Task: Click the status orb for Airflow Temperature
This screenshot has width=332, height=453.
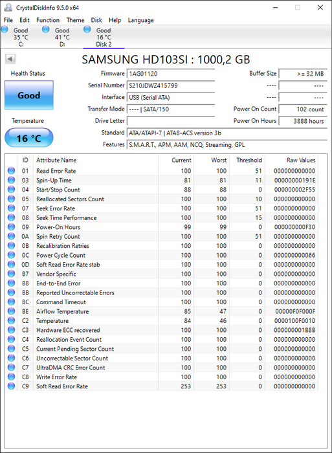Action: 11,311
